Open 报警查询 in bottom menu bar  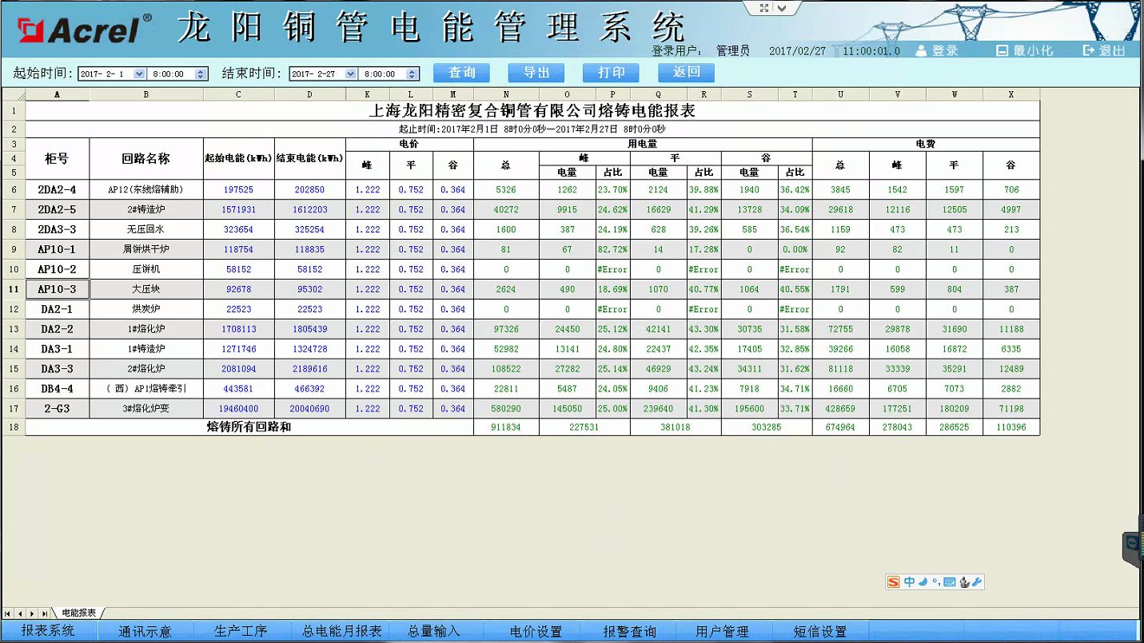coord(629,631)
